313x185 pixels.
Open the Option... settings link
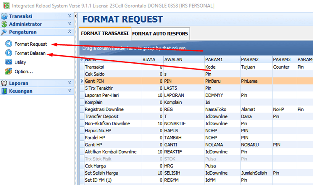(x=24, y=71)
